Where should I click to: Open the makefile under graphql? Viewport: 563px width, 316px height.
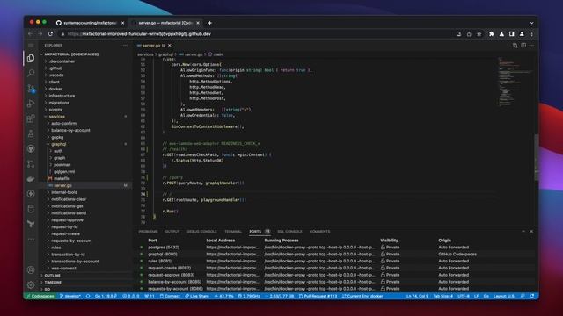coord(62,178)
